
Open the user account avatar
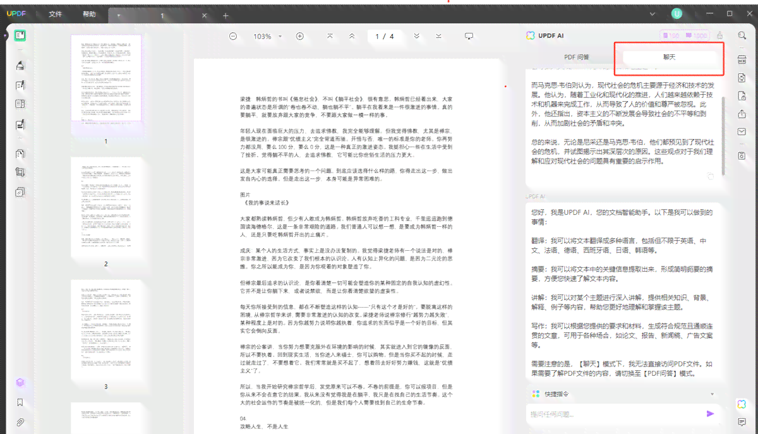pos(677,14)
